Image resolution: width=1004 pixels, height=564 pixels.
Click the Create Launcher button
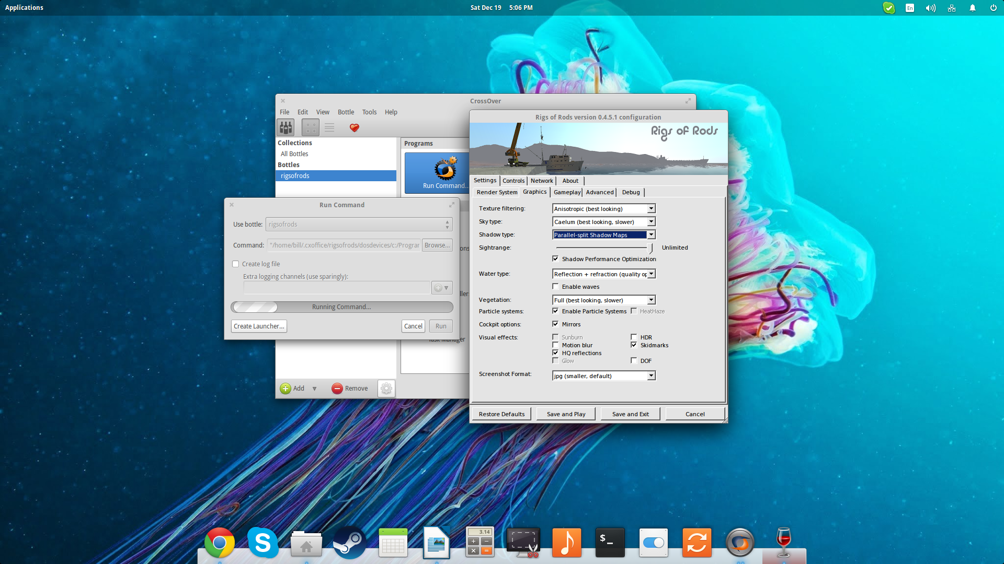[259, 326]
